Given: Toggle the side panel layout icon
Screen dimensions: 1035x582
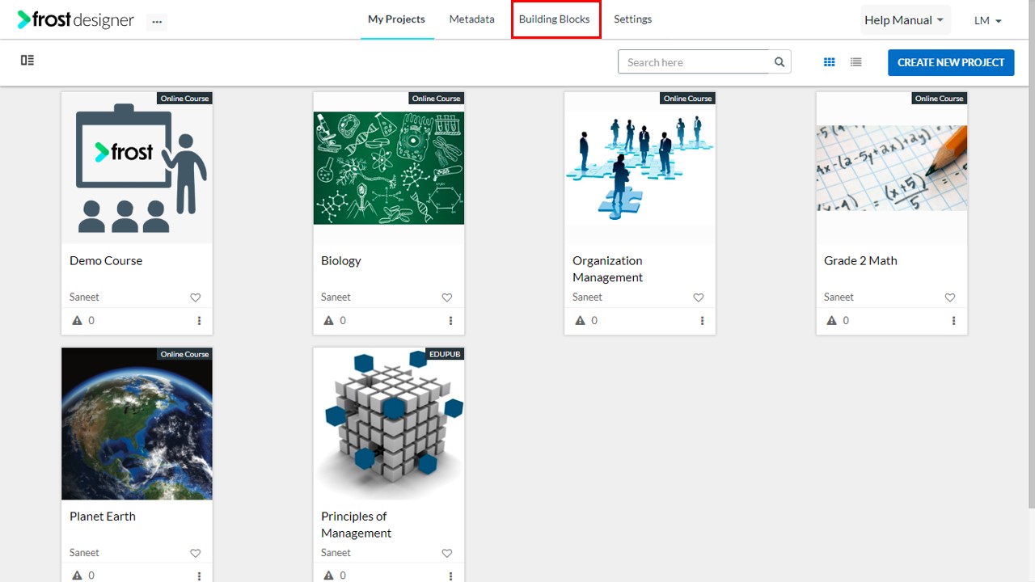Looking at the screenshot, I should 27,60.
